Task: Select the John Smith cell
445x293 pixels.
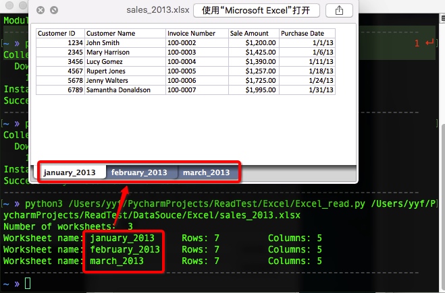Action: coord(125,42)
